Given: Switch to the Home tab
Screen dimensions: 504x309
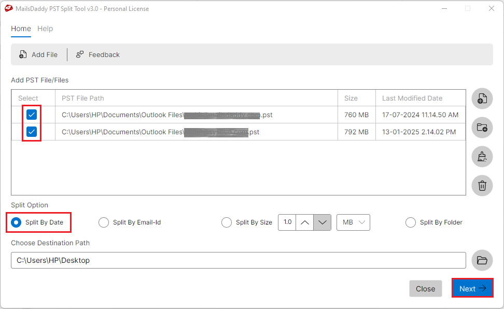Looking at the screenshot, I should [x=21, y=29].
